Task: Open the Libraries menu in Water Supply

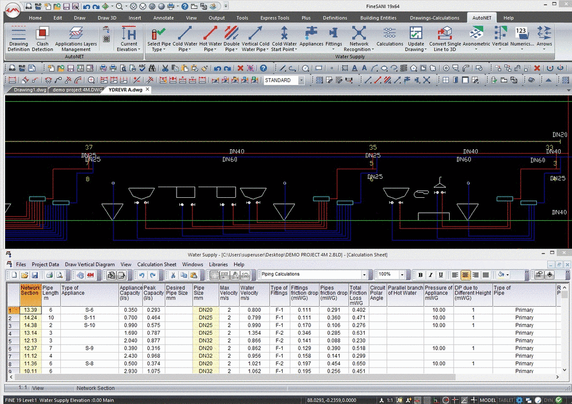Action: pyautogui.click(x=218, y=264)
